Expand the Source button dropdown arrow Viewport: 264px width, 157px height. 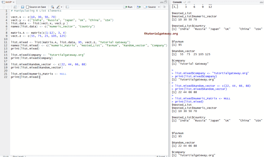[x=159, y=7]
